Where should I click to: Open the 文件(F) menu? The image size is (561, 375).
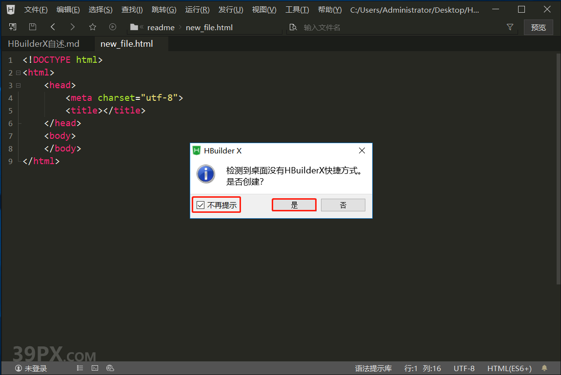[x=36, y=10]
